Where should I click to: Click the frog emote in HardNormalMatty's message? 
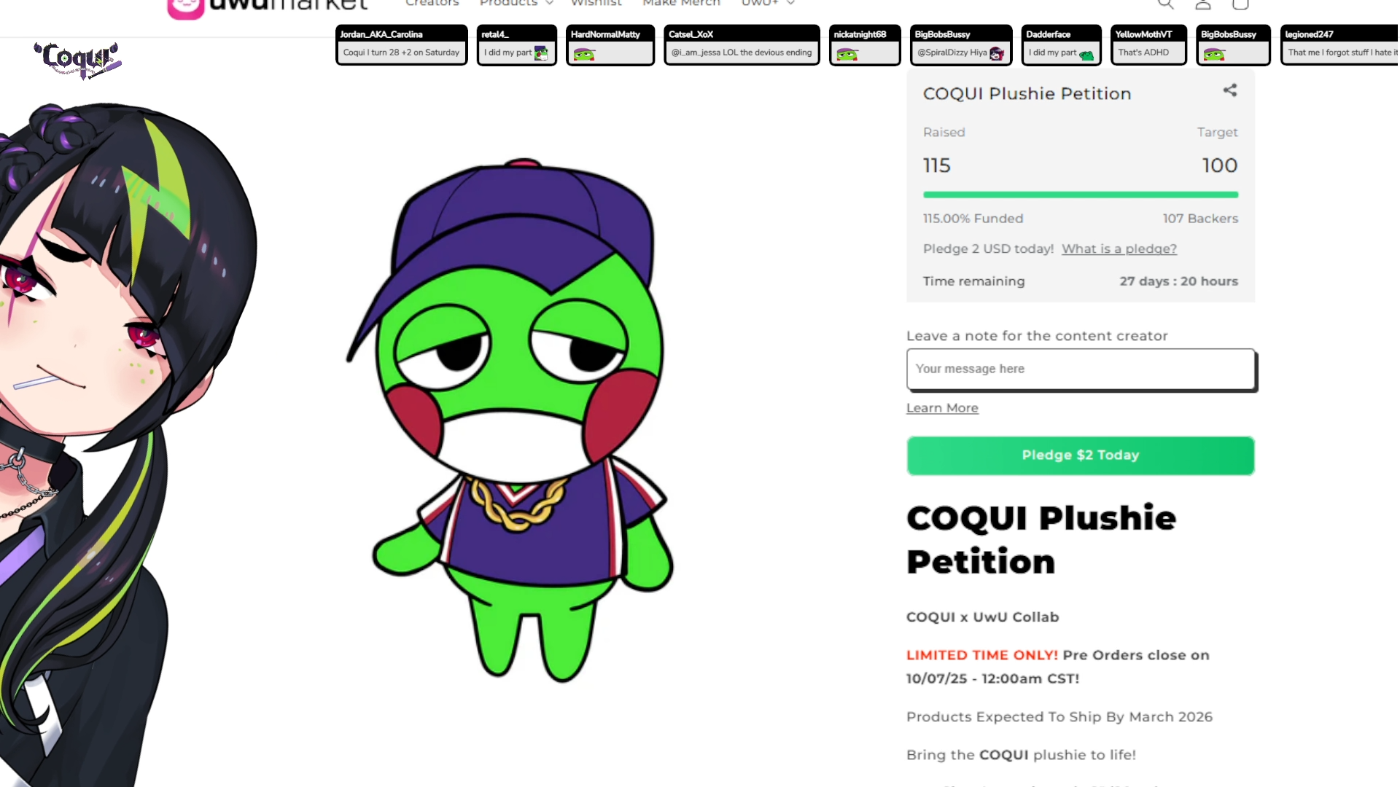coord(584,54)
